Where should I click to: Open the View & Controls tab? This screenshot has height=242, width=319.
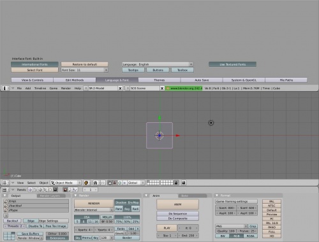[33, 80]
